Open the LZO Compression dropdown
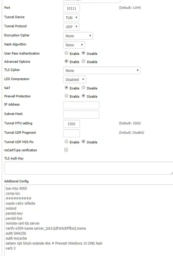Viewport: 173px width, 256px height. 74,79
